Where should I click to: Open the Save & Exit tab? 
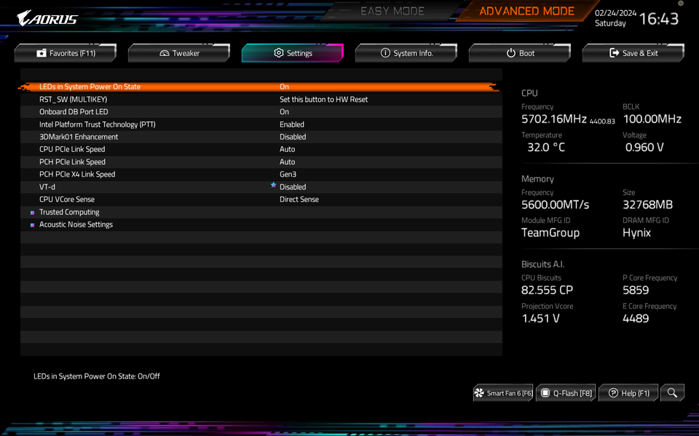point(633,53)
